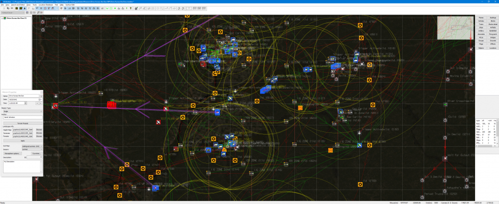Select the Moving Column timer icon
This screenshot has height=204, width=499.
click(448, 79)
